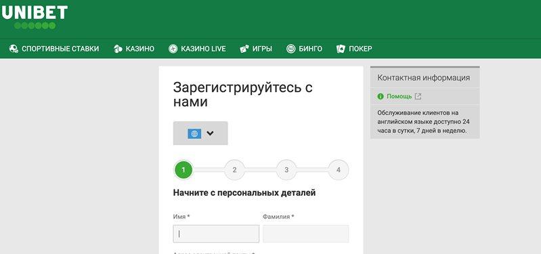
Task: Click the Казино Live roulette icon
Action: coord(173,49)
